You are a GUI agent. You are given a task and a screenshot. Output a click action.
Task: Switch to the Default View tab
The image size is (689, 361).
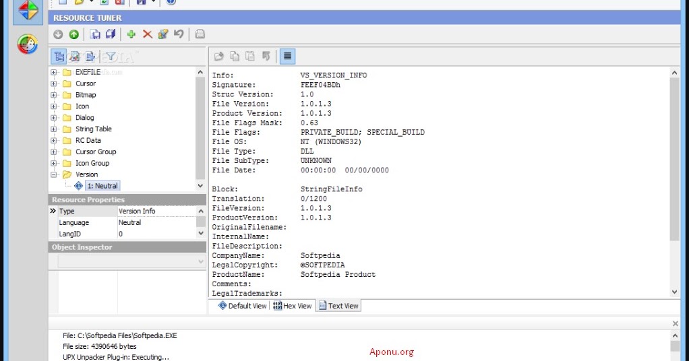[x=242, y=306]
